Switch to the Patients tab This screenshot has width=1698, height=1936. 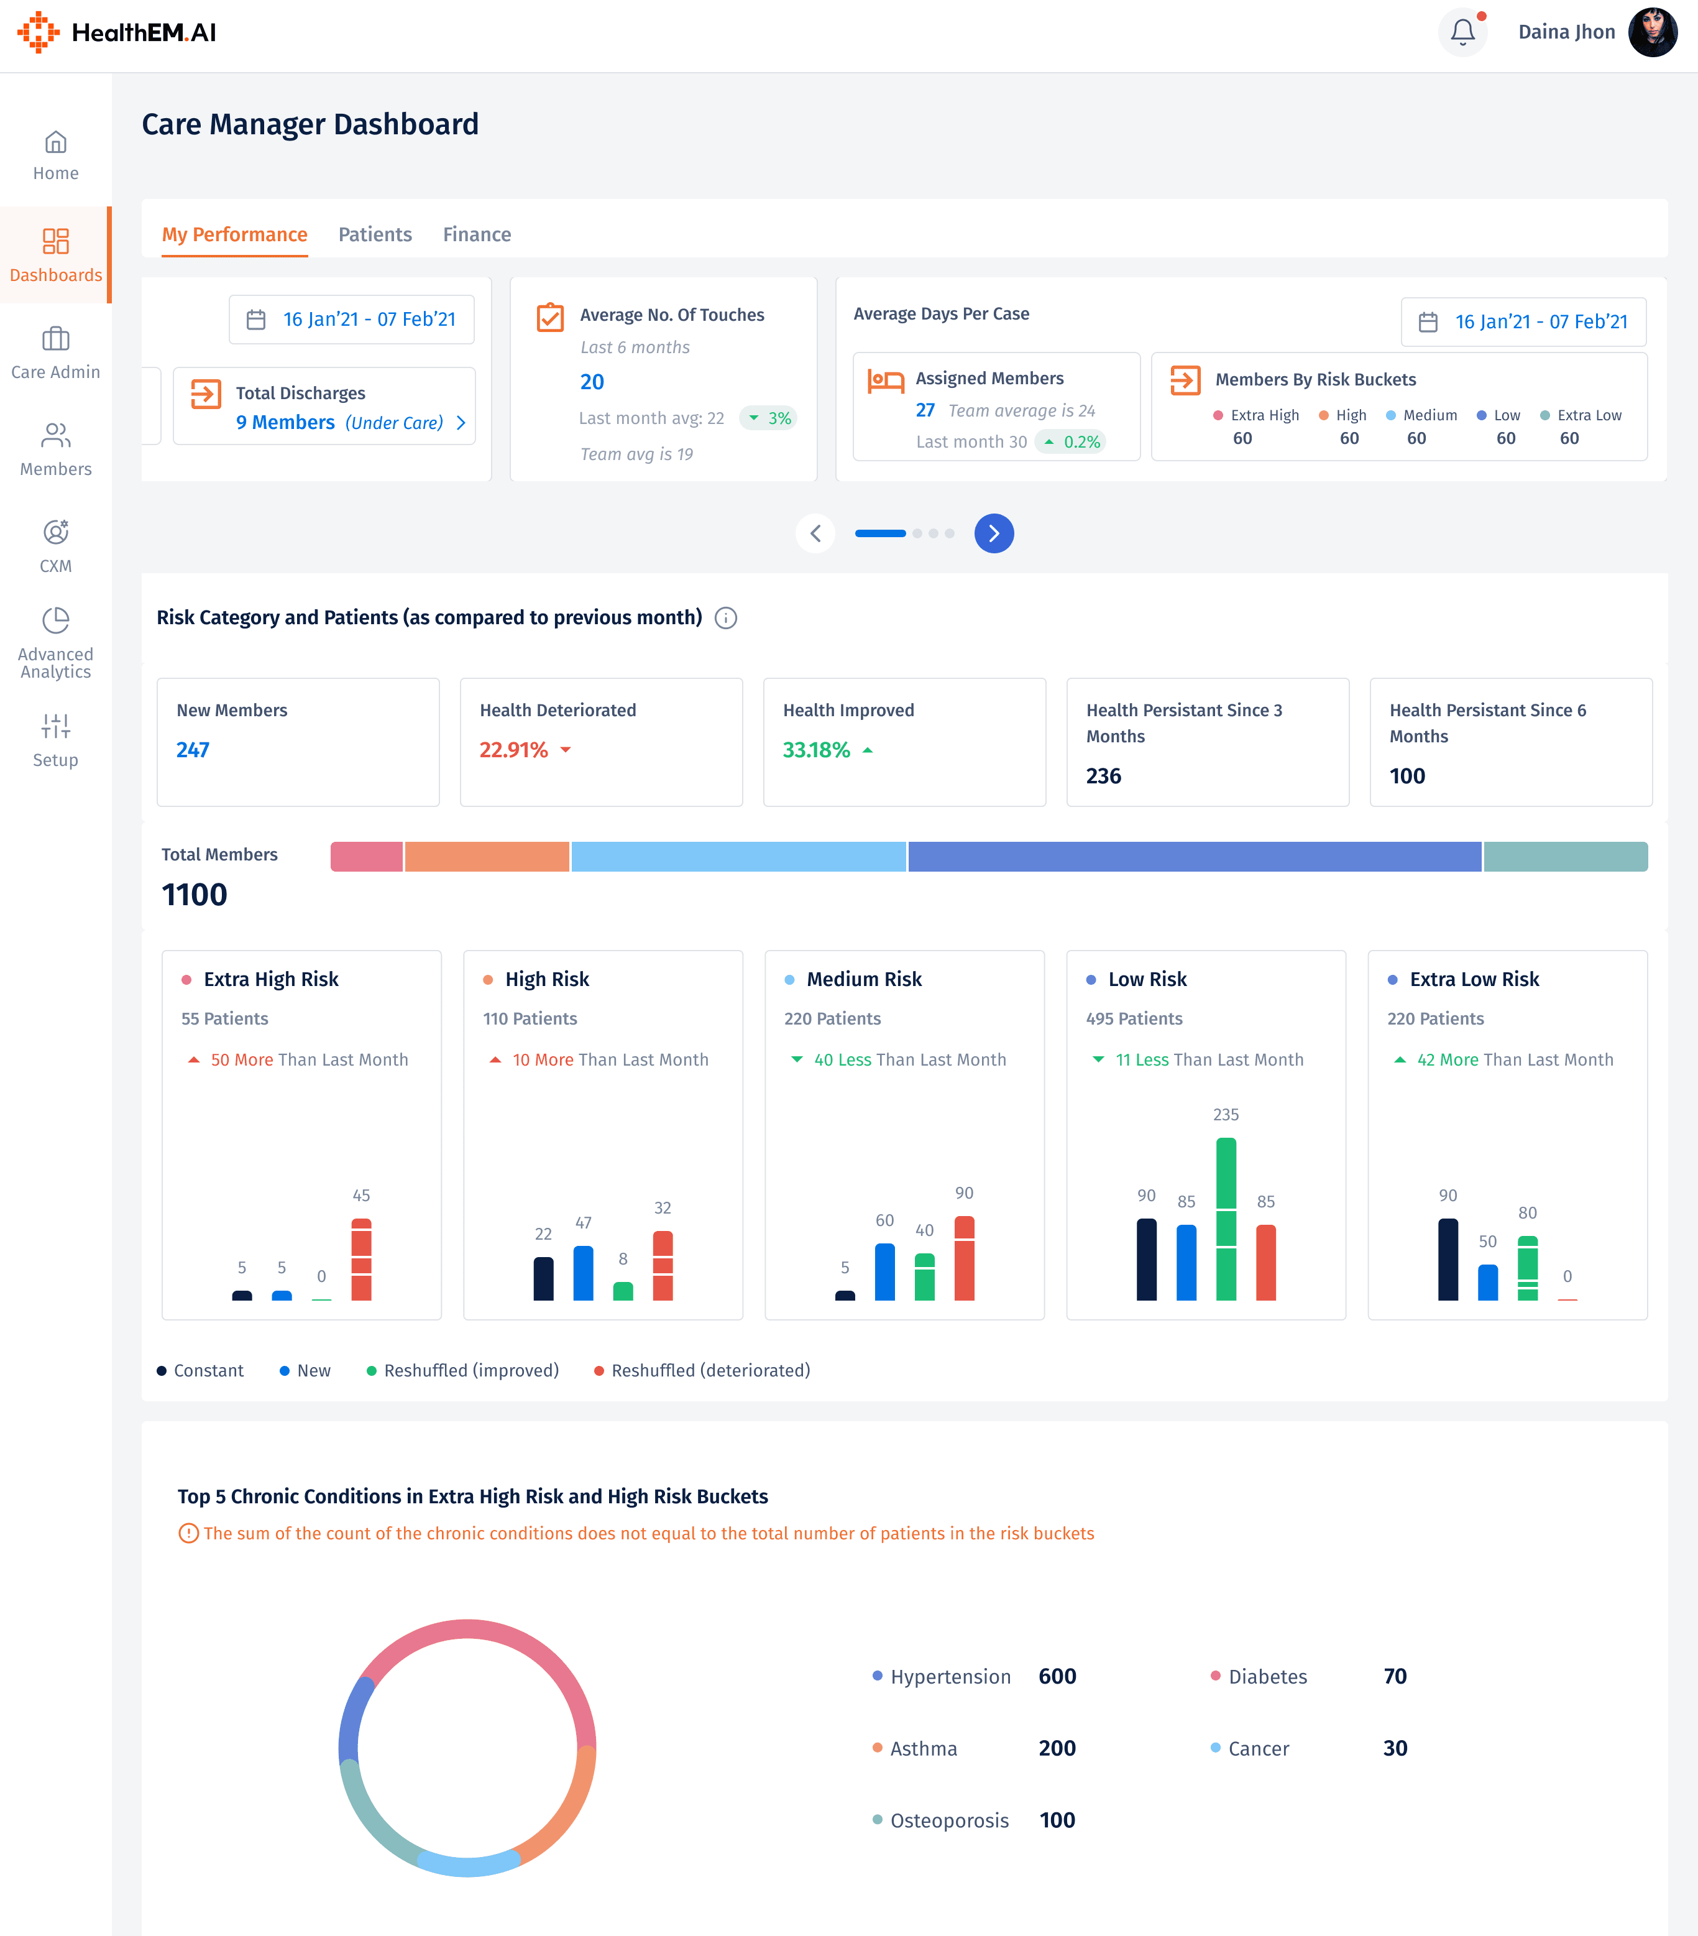375,234
